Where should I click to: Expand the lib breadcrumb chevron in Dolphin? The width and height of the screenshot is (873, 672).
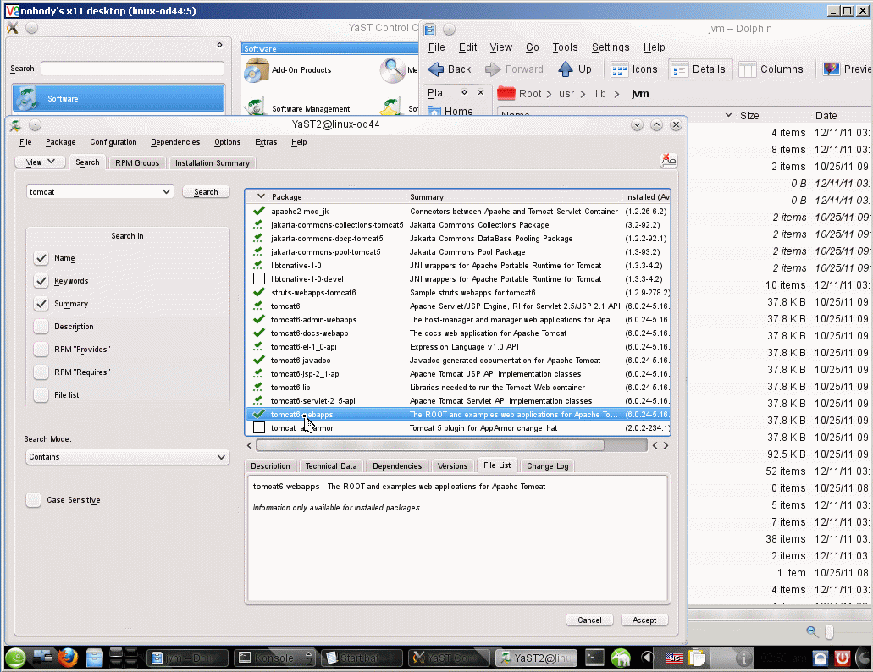(616, 94)
